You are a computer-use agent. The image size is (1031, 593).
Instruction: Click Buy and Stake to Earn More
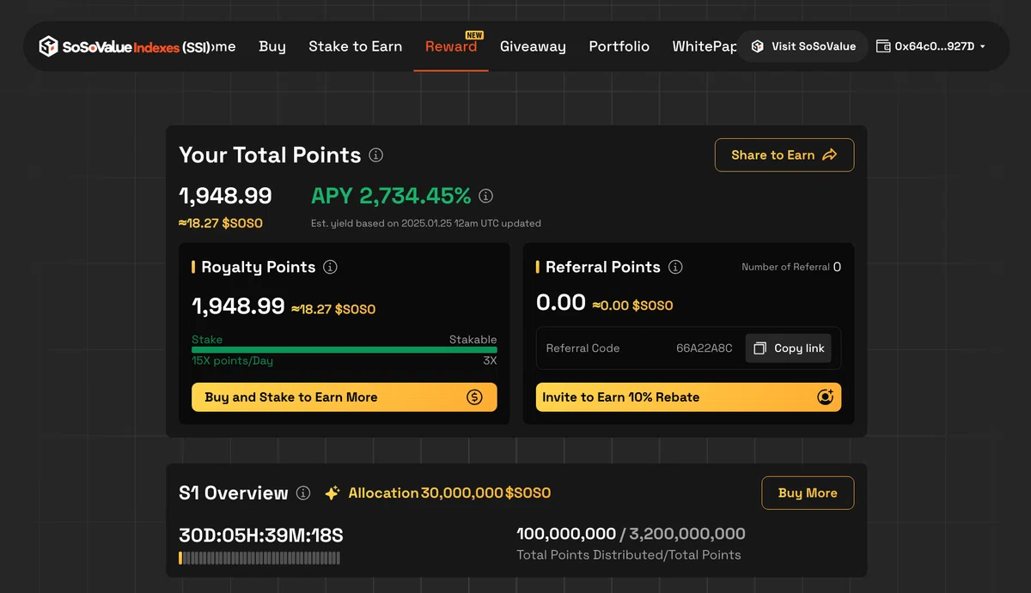[345, 397]
